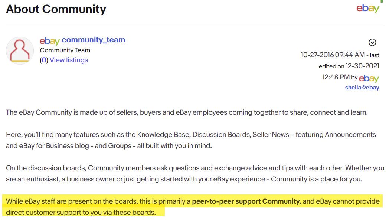Click the eBay staff badge beside community_team

(50, 41)
